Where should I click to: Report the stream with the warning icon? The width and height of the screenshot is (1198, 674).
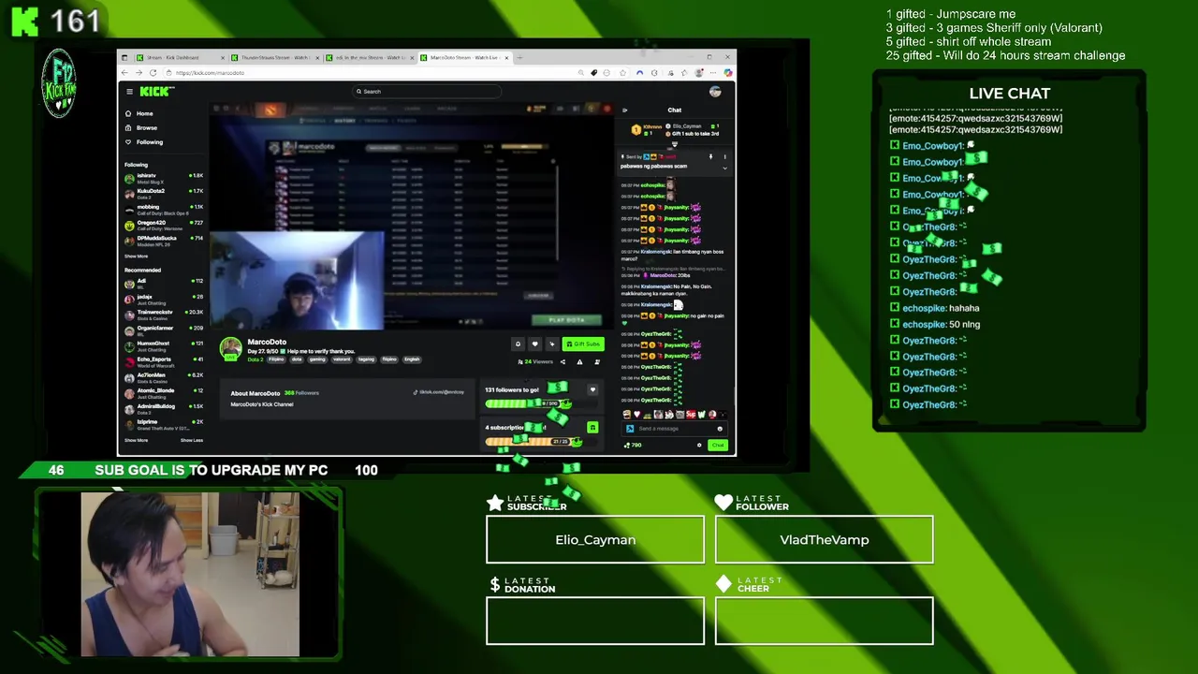coord(579,362)
